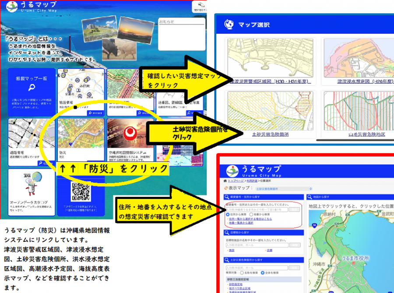Open the オープンデータカタログ tile
The height and width of the screenshot is (293, 394).
pyautogui.click(x=32, y=192)
